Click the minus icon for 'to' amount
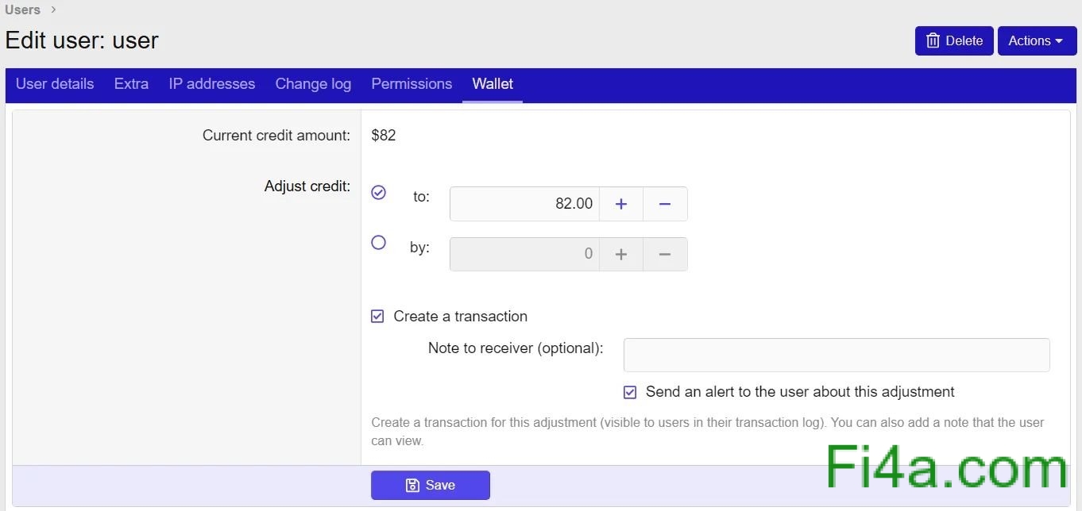Image resolution: width=1082 pixels, height=511 pixels. pos(665,204)
